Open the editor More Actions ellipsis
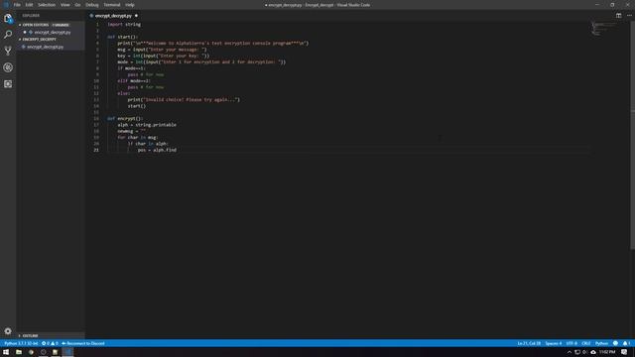This screenshot has width=635, height=357. point(629,16)
